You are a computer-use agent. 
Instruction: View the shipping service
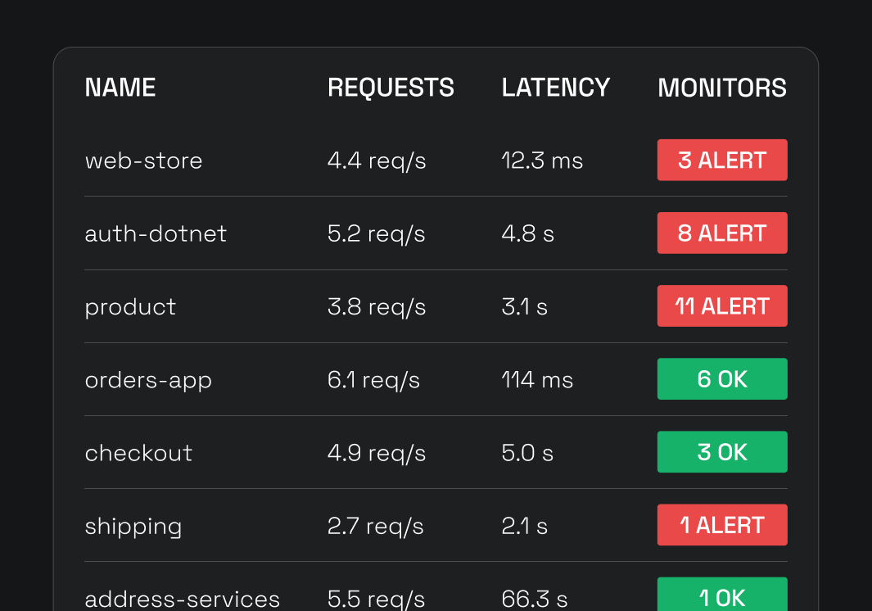tap(133, 526)
